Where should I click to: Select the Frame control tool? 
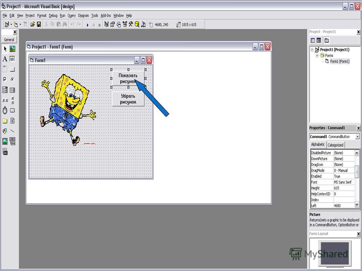coord(5,69)
